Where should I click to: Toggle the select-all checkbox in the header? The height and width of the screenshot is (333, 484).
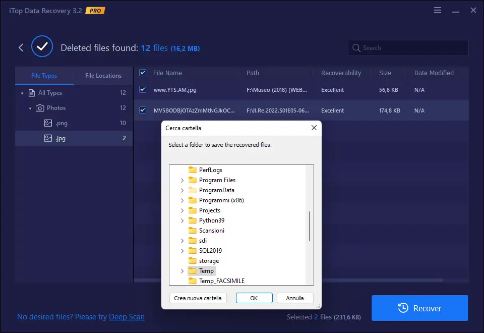(x=142, y=73)
